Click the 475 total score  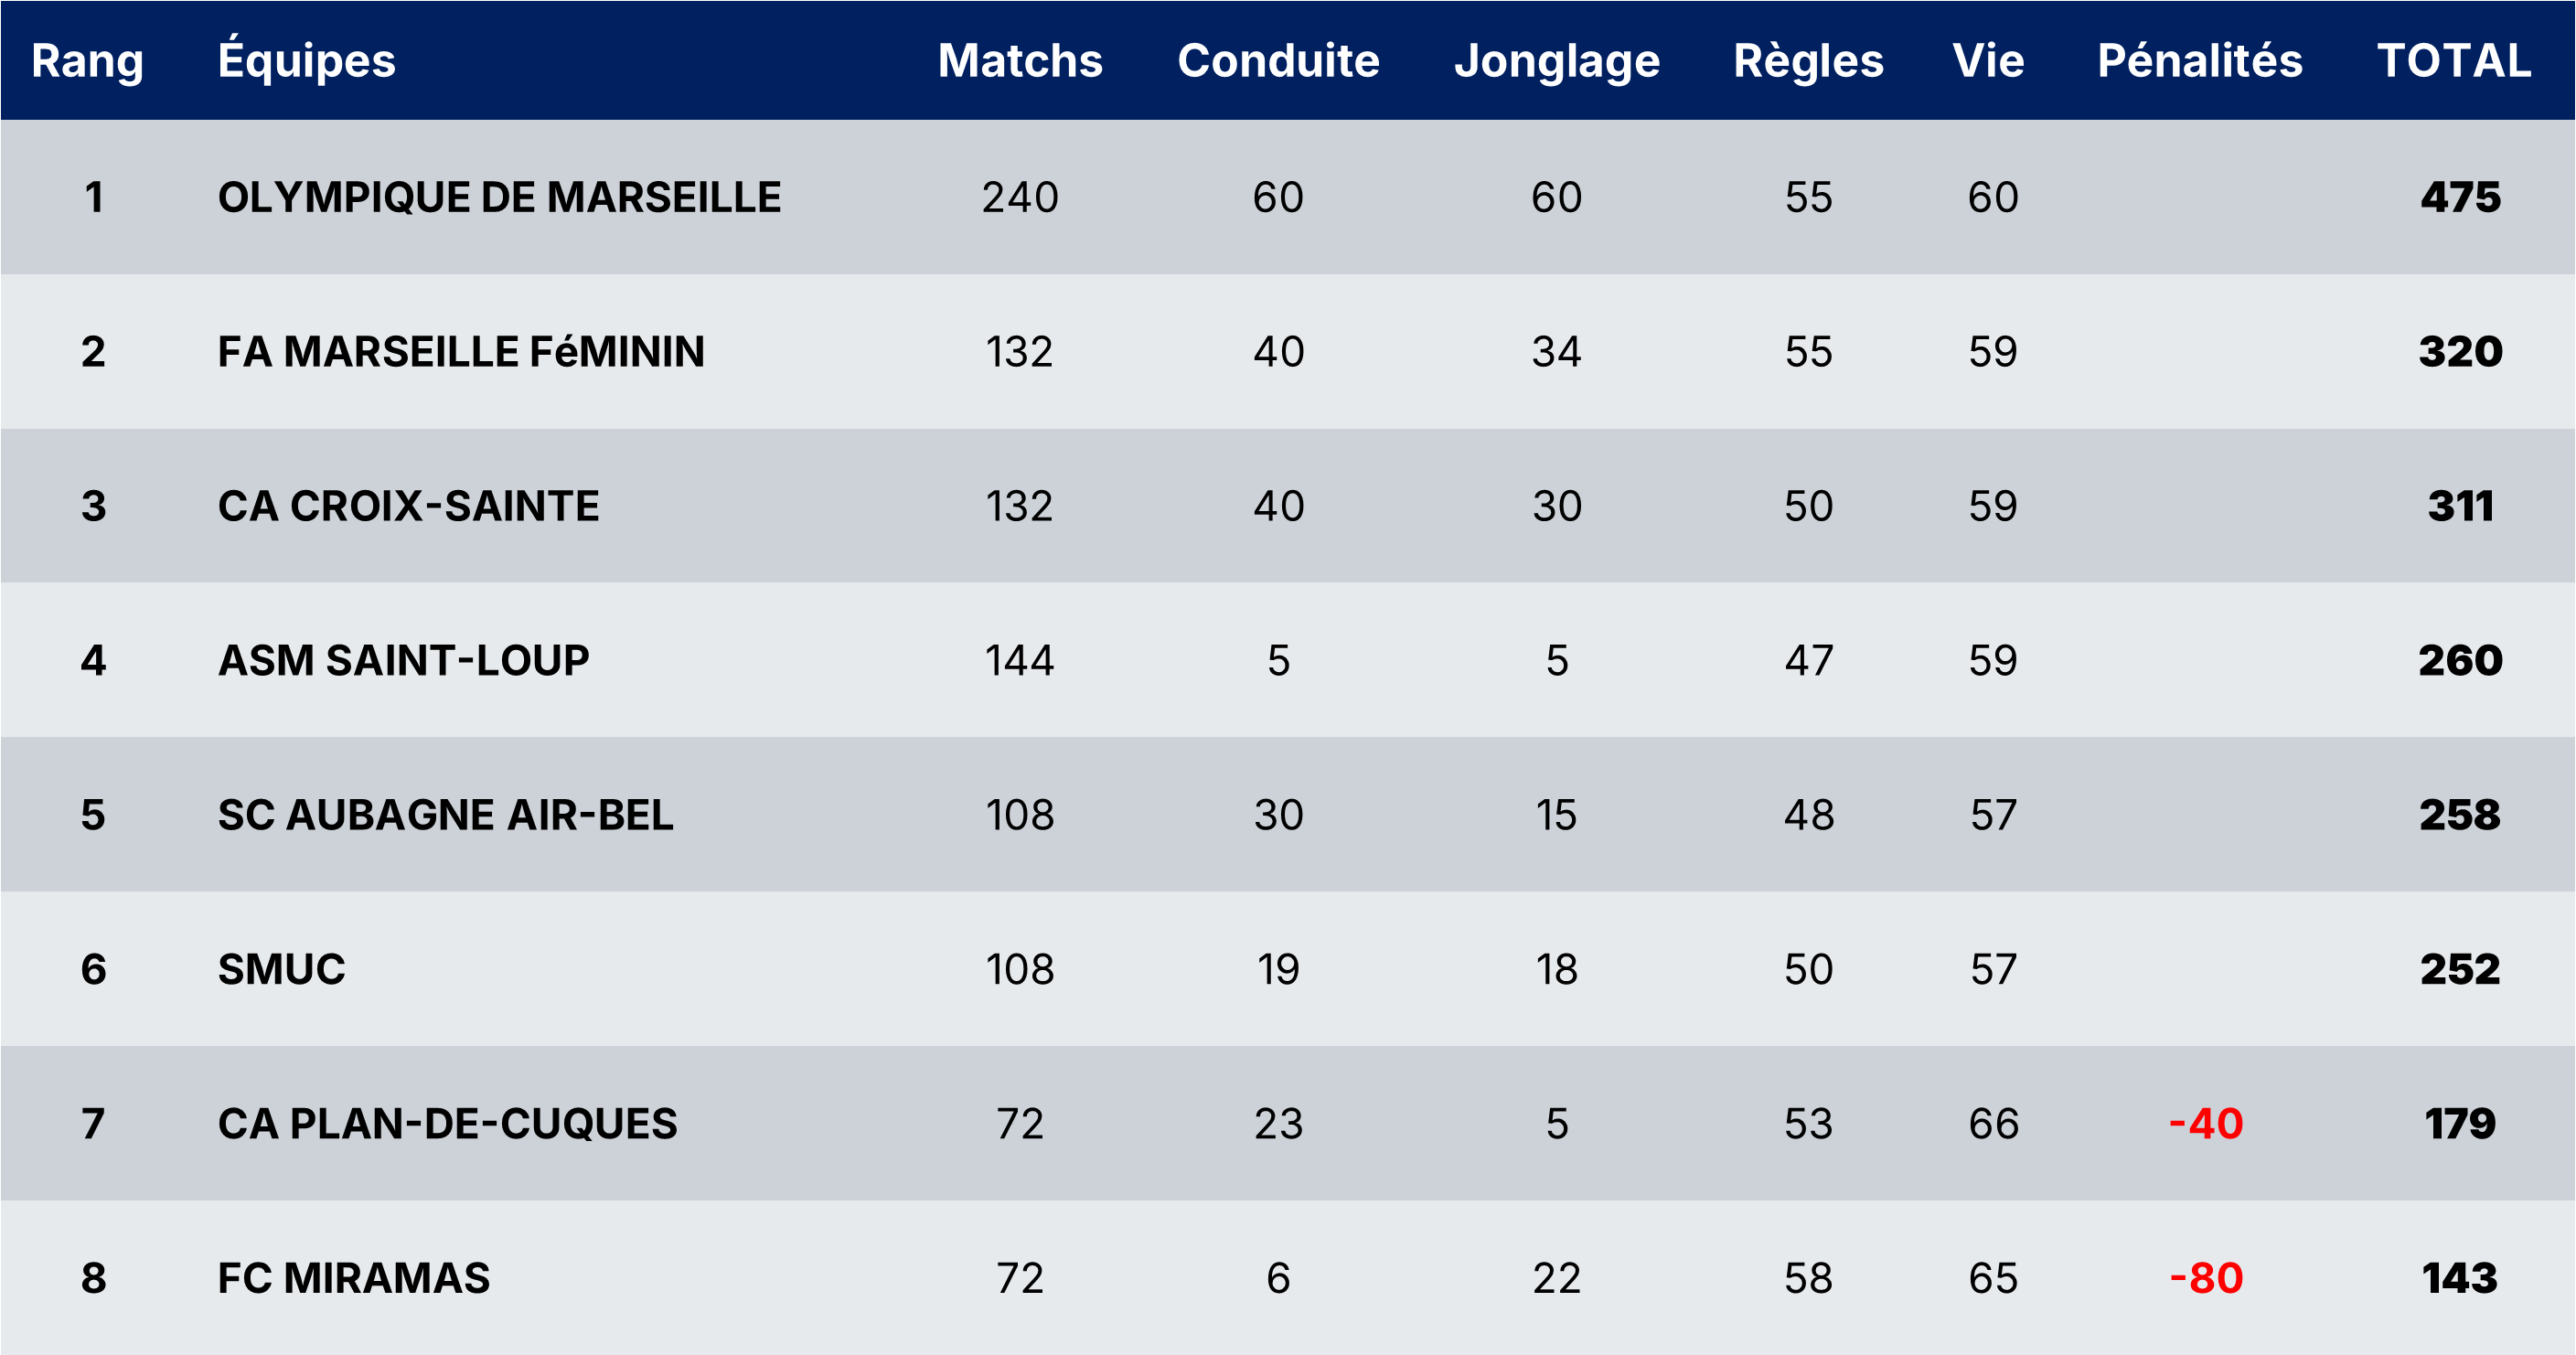pos(2460,197)
